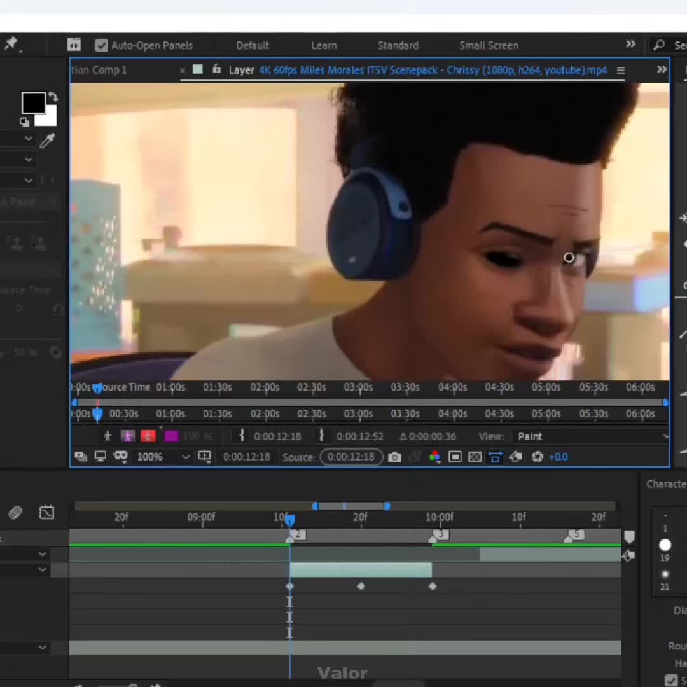Toggle the red alpha overlay view icon
687x687 pixels.
coord(148,436)
